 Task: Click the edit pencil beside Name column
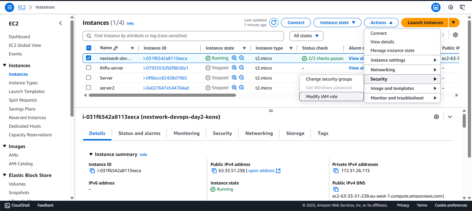115,48
